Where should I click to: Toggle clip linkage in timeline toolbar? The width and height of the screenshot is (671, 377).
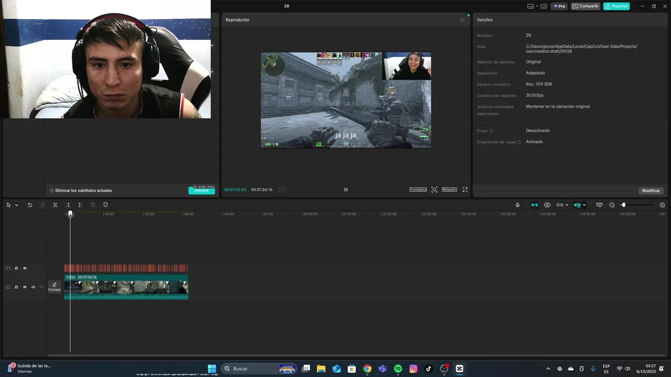pyautogui.click(x=559, y=205)
